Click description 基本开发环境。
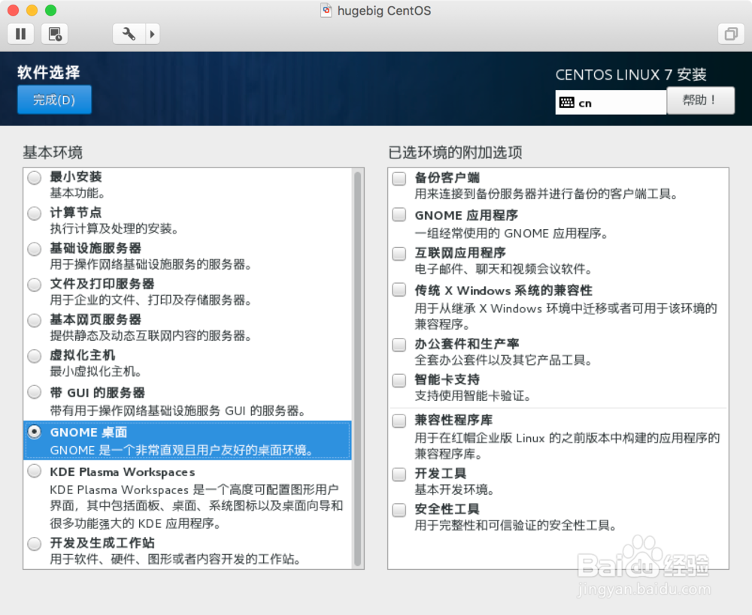 [x=455, y=490]
